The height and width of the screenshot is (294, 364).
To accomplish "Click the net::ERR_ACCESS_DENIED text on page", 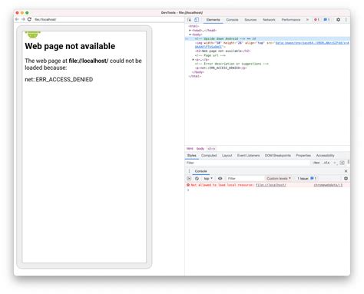I will coord(59,79).
